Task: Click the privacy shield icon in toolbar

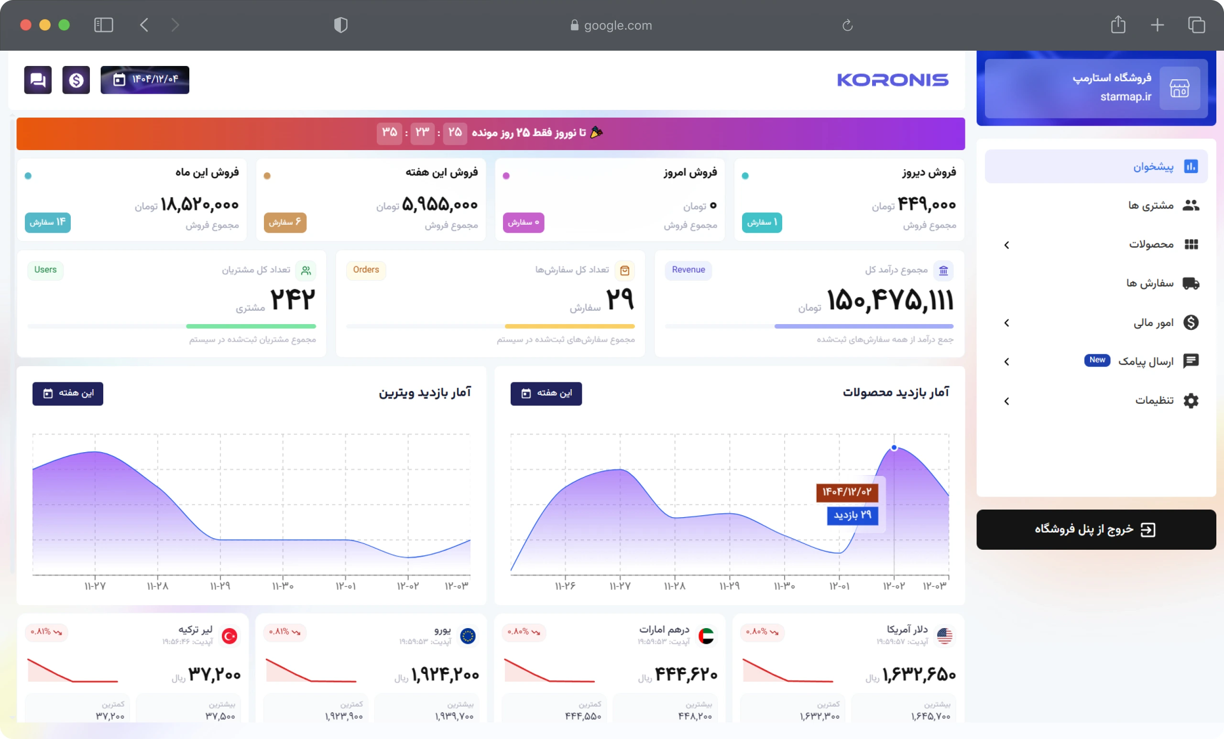Action: [x=340, y=25]
